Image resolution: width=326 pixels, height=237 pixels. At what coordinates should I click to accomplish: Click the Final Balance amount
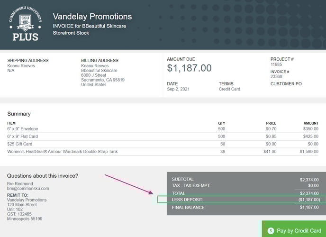coord(309,207)
